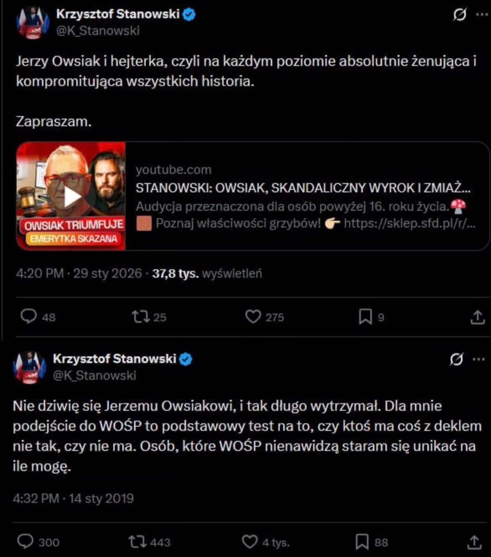
Task: Share the first tweet via share icon
Action: tap(477, 317)
